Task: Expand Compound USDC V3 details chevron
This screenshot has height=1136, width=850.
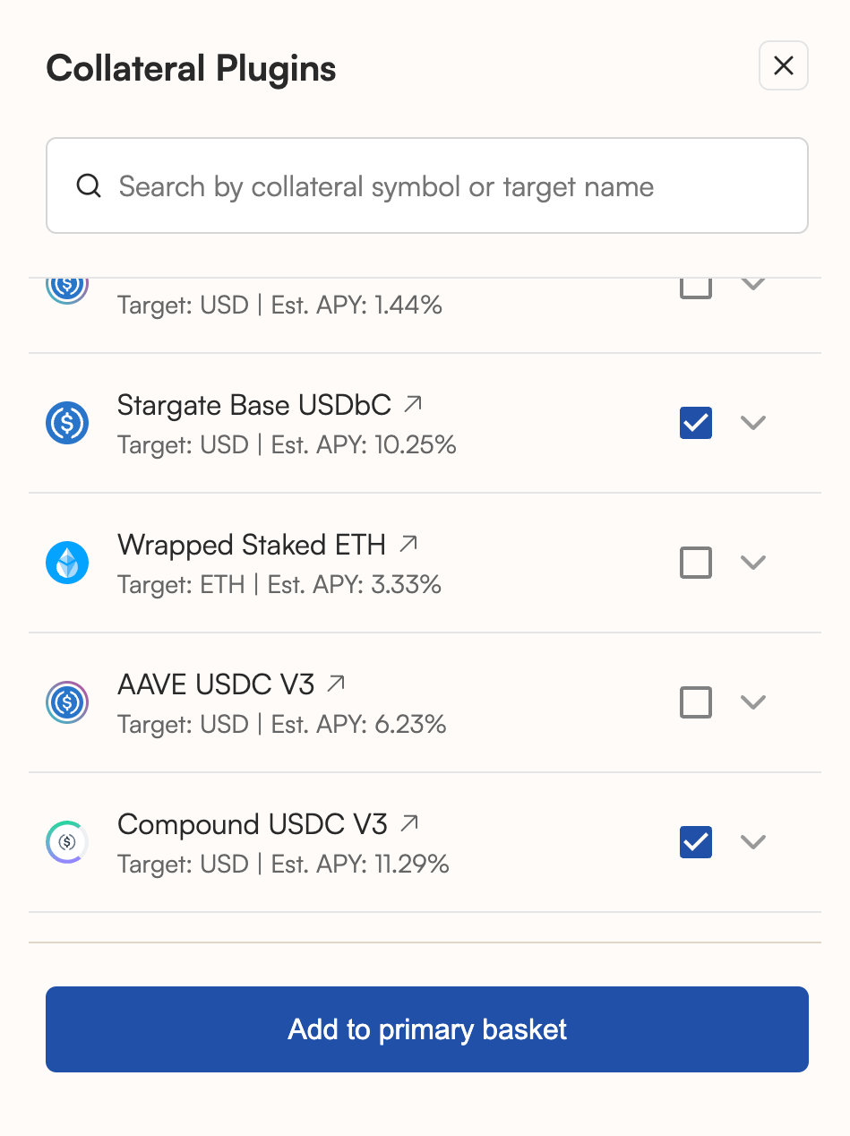Action: (753, 842)
